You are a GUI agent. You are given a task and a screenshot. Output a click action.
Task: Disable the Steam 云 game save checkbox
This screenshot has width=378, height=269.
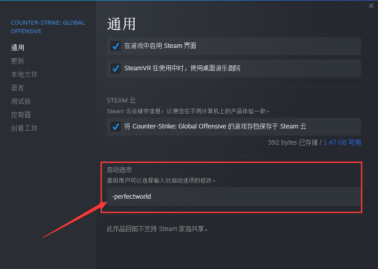pyautogui.click(x=116, y=127)
